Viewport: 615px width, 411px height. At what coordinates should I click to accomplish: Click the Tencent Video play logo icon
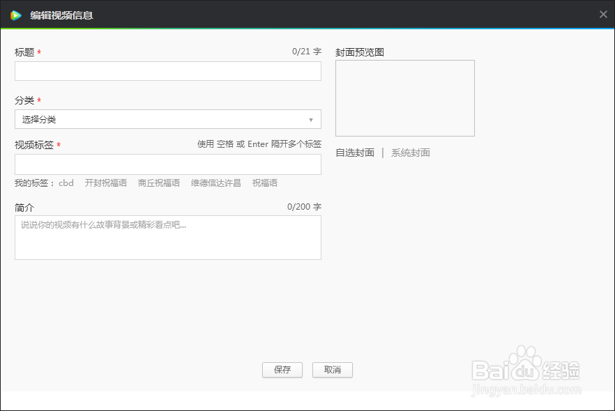tap(15, 14)
